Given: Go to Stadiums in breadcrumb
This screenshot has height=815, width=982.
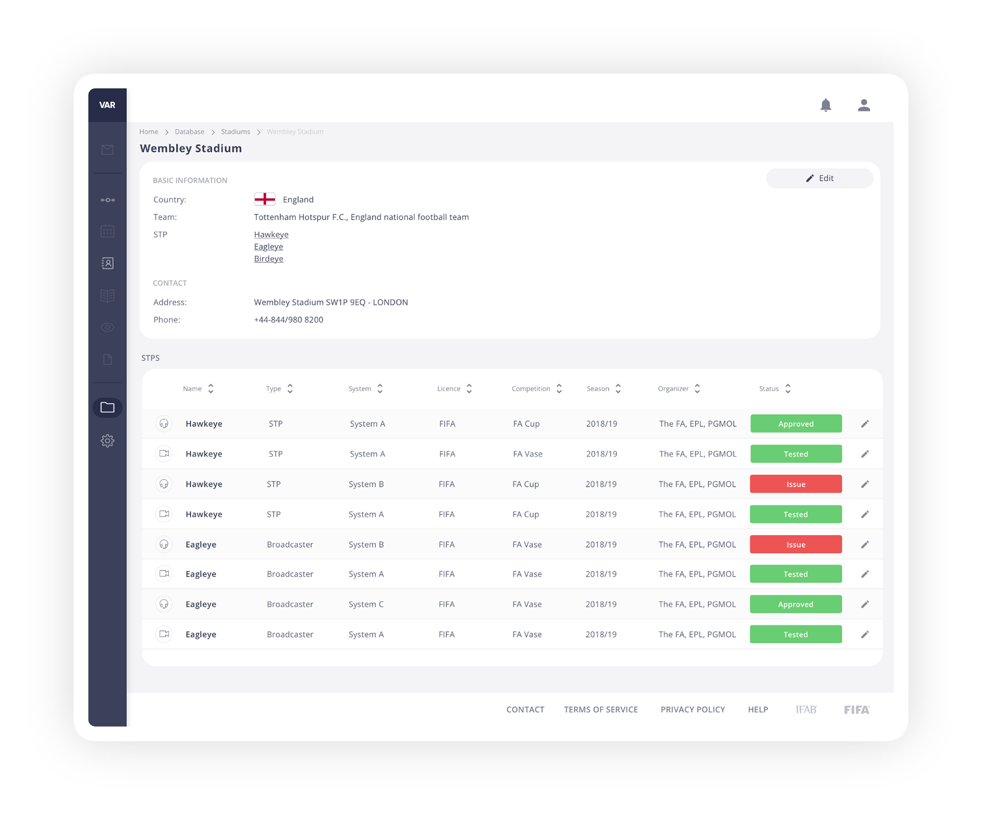Looking at the screenshot, I should [x=235, y=132].
